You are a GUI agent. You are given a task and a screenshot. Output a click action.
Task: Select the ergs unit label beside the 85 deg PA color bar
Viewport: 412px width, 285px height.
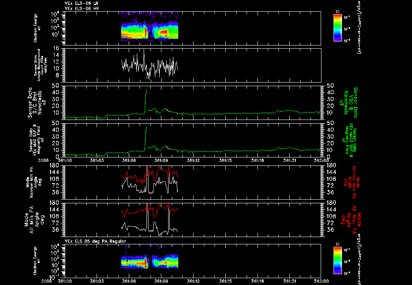[x=358, y=260]
